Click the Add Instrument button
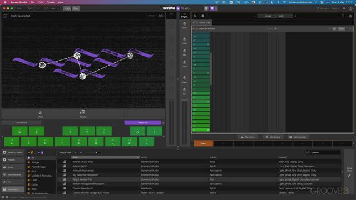 click(298, 137)
